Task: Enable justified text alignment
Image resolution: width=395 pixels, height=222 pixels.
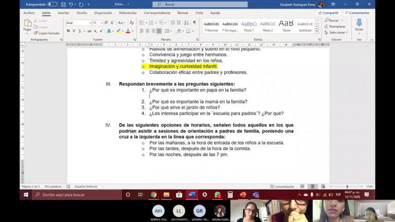Action: 159,31
